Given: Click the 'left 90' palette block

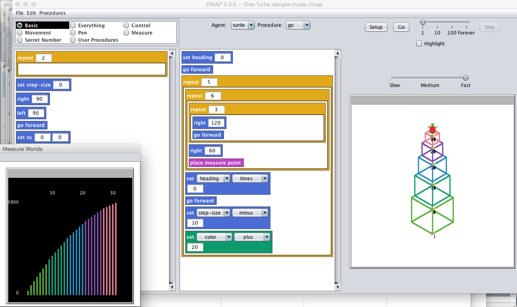Looking at the screenshot, I should pos(31,113).
